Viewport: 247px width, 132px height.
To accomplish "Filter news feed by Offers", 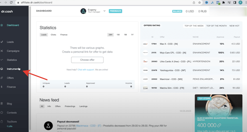I will (58, 106).
